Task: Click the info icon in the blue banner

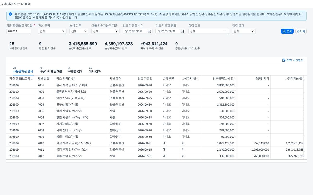Action: (10, 14)
